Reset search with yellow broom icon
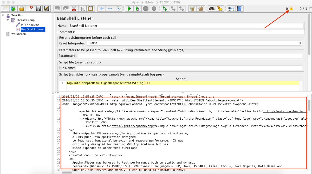The image size is (312, 174). point(220,9)
